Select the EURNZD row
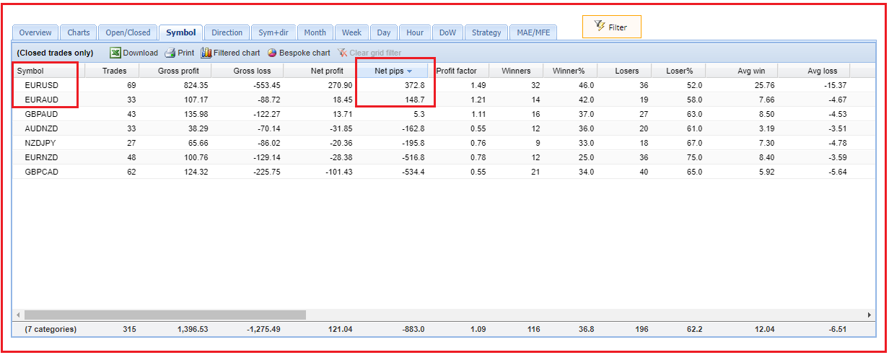 pos(444,157)
